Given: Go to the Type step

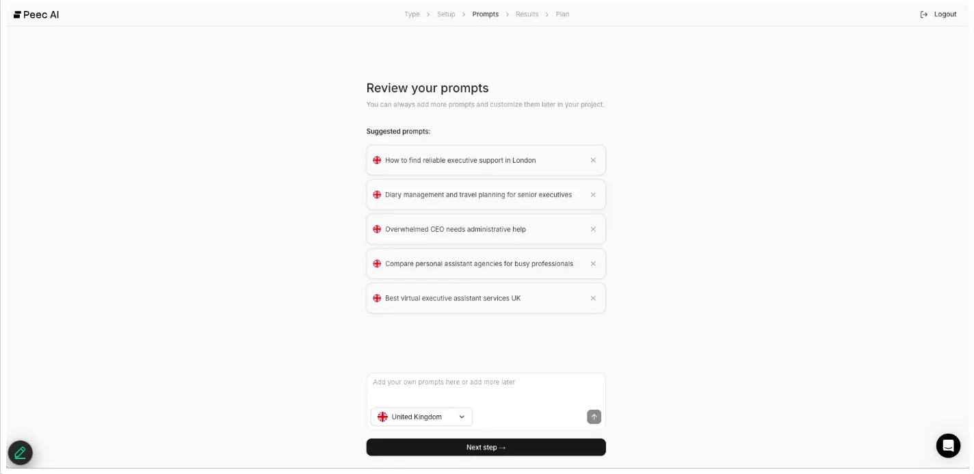Looking at the screenshot, I should tap(412, 14).
